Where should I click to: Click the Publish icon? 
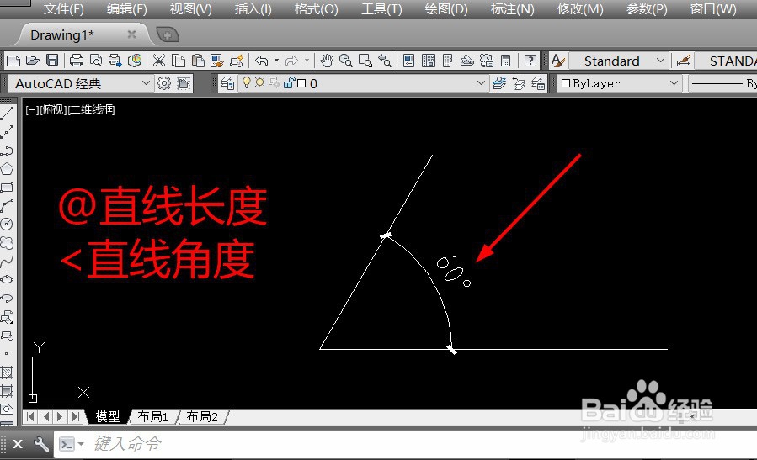(x=115, y=61)
